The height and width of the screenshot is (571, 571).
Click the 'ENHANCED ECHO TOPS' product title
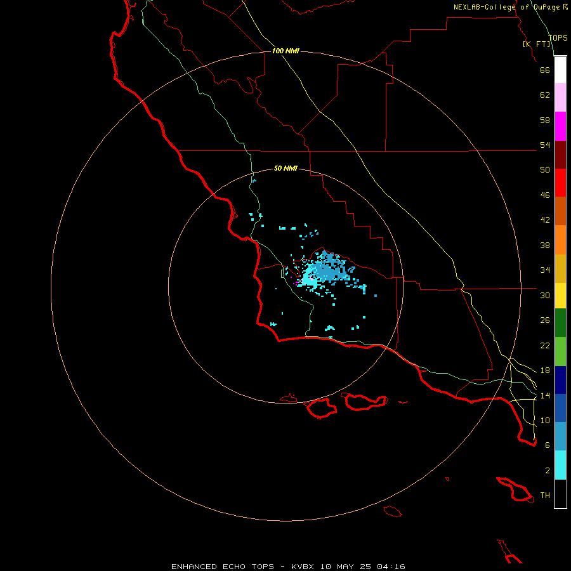pyautogui.click(x=223, y=567)
